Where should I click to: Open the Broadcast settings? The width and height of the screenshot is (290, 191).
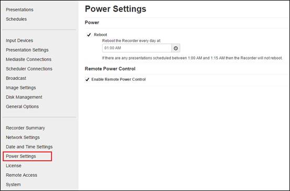[x=16, y=78]
